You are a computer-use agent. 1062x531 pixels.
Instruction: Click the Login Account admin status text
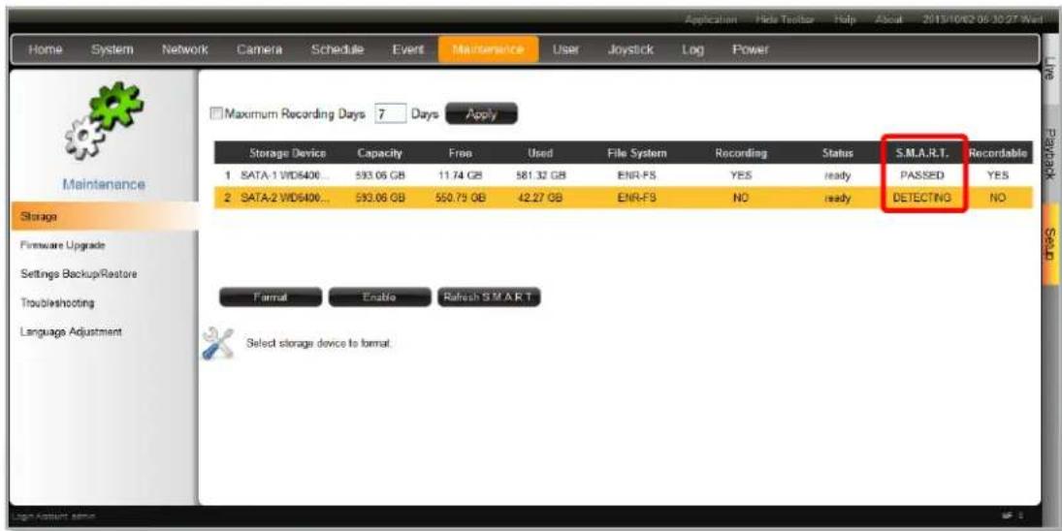[53, 516]
